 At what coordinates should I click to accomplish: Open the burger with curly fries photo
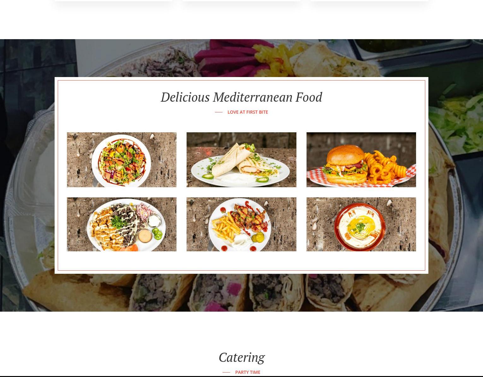(x=361, y=160)
